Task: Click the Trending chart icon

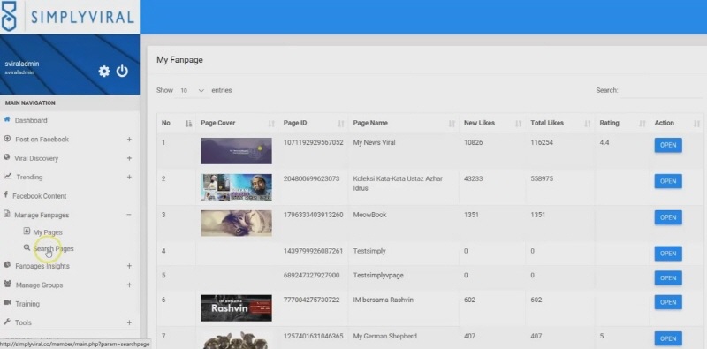Action: (7, 177)
